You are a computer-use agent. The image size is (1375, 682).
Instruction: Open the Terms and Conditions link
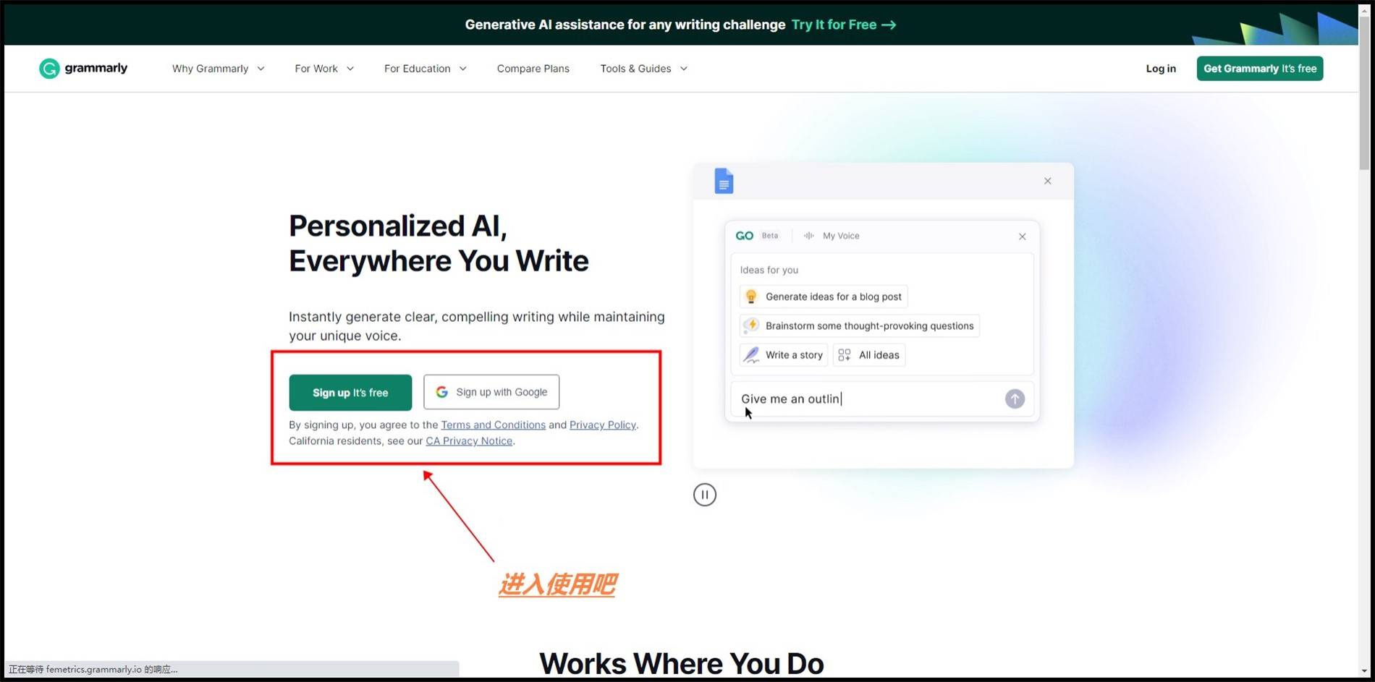click(x=493, y=425)
